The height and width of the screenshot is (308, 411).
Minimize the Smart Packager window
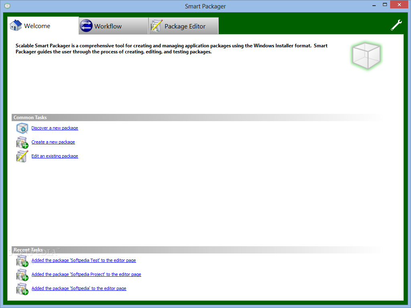click(x=374, y=5)
